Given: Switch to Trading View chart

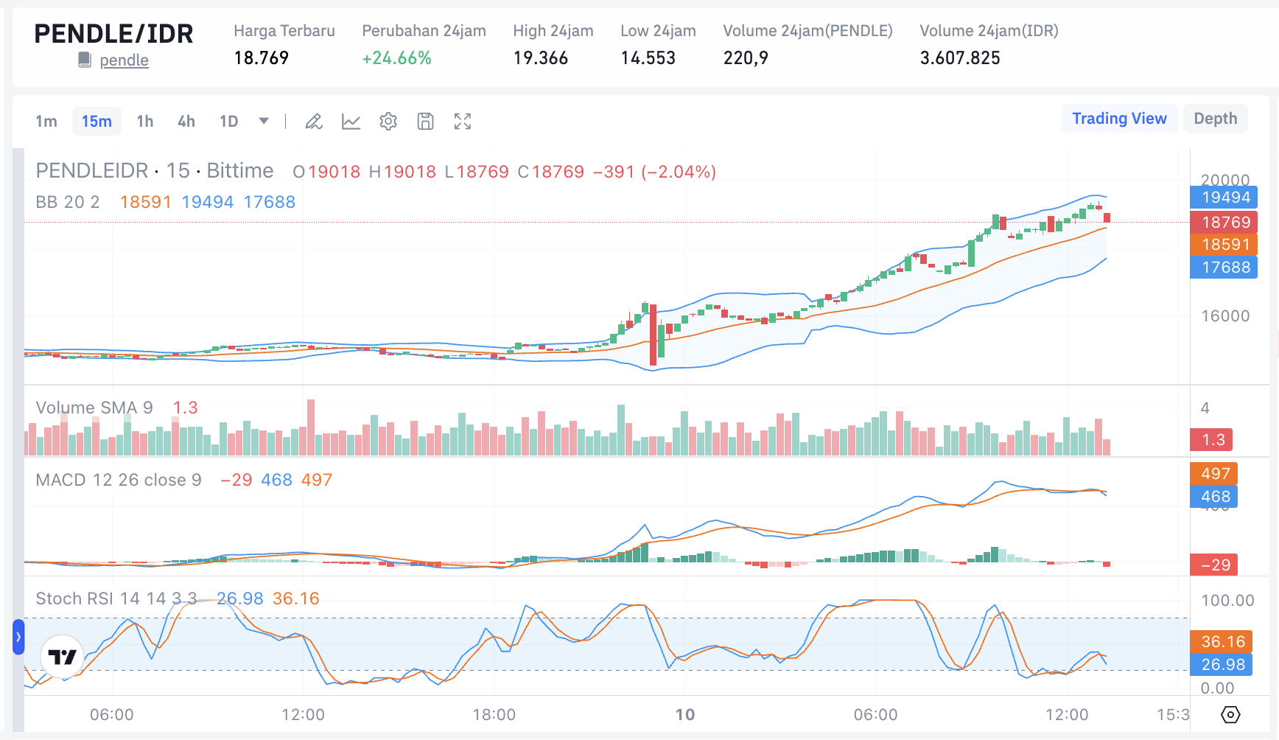Looking at the screenshot, I should tap(1119, 119).
